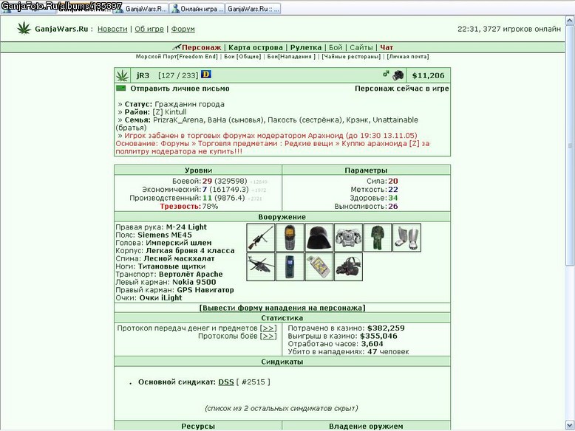The image size is (575, 431).
Task: Click the Здоровье 34 parameter value
Action: pyautogui.click(x=393, y=198)
